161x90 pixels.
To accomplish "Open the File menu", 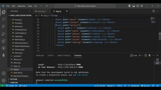I will point(8,6).
